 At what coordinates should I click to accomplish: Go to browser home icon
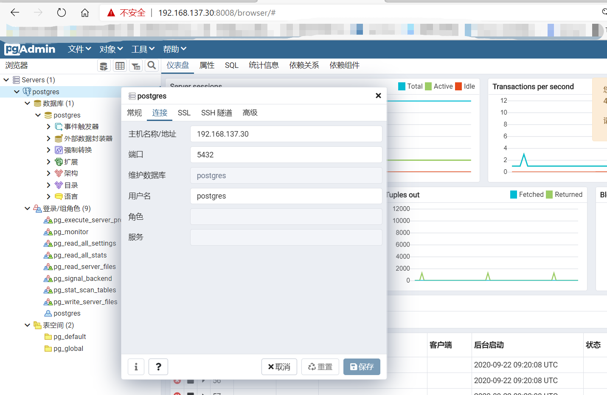[85, 13]
